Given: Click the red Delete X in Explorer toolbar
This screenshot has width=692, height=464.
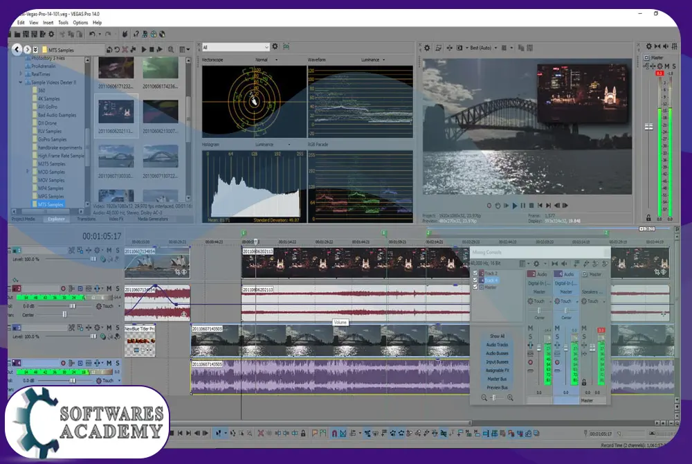Looking at the screenshot, I should [125, 49].
